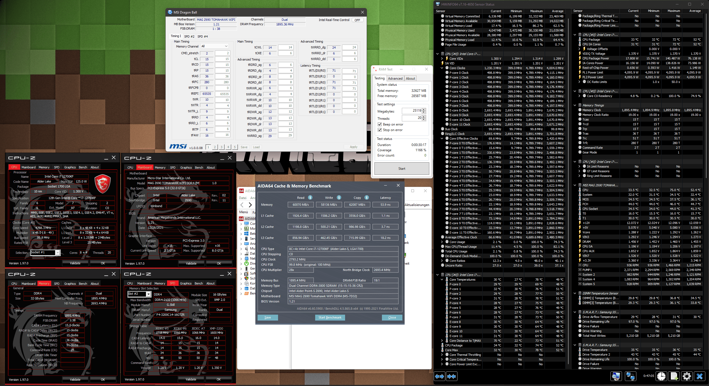Select AIDA64 tree benchmark icon
709x386 pixels.
click(x=246, y=293)
